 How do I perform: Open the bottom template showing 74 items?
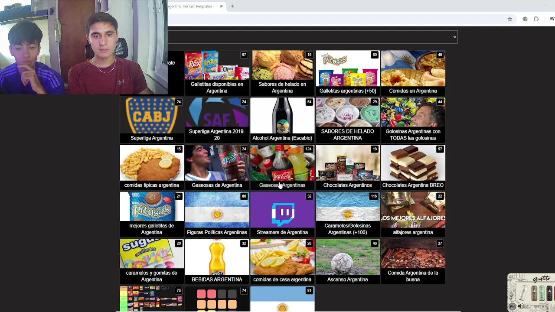tap(217, 299)
